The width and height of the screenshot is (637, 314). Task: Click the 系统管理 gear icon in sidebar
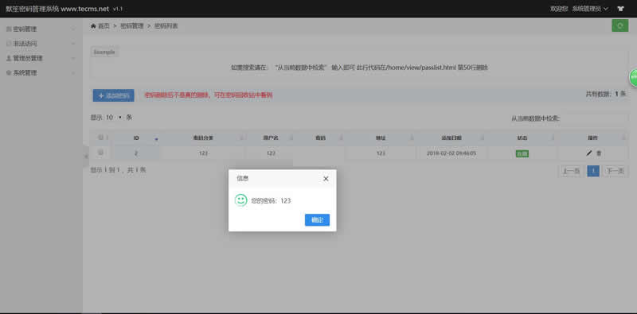pyautogui.click(x=9, y=73)
